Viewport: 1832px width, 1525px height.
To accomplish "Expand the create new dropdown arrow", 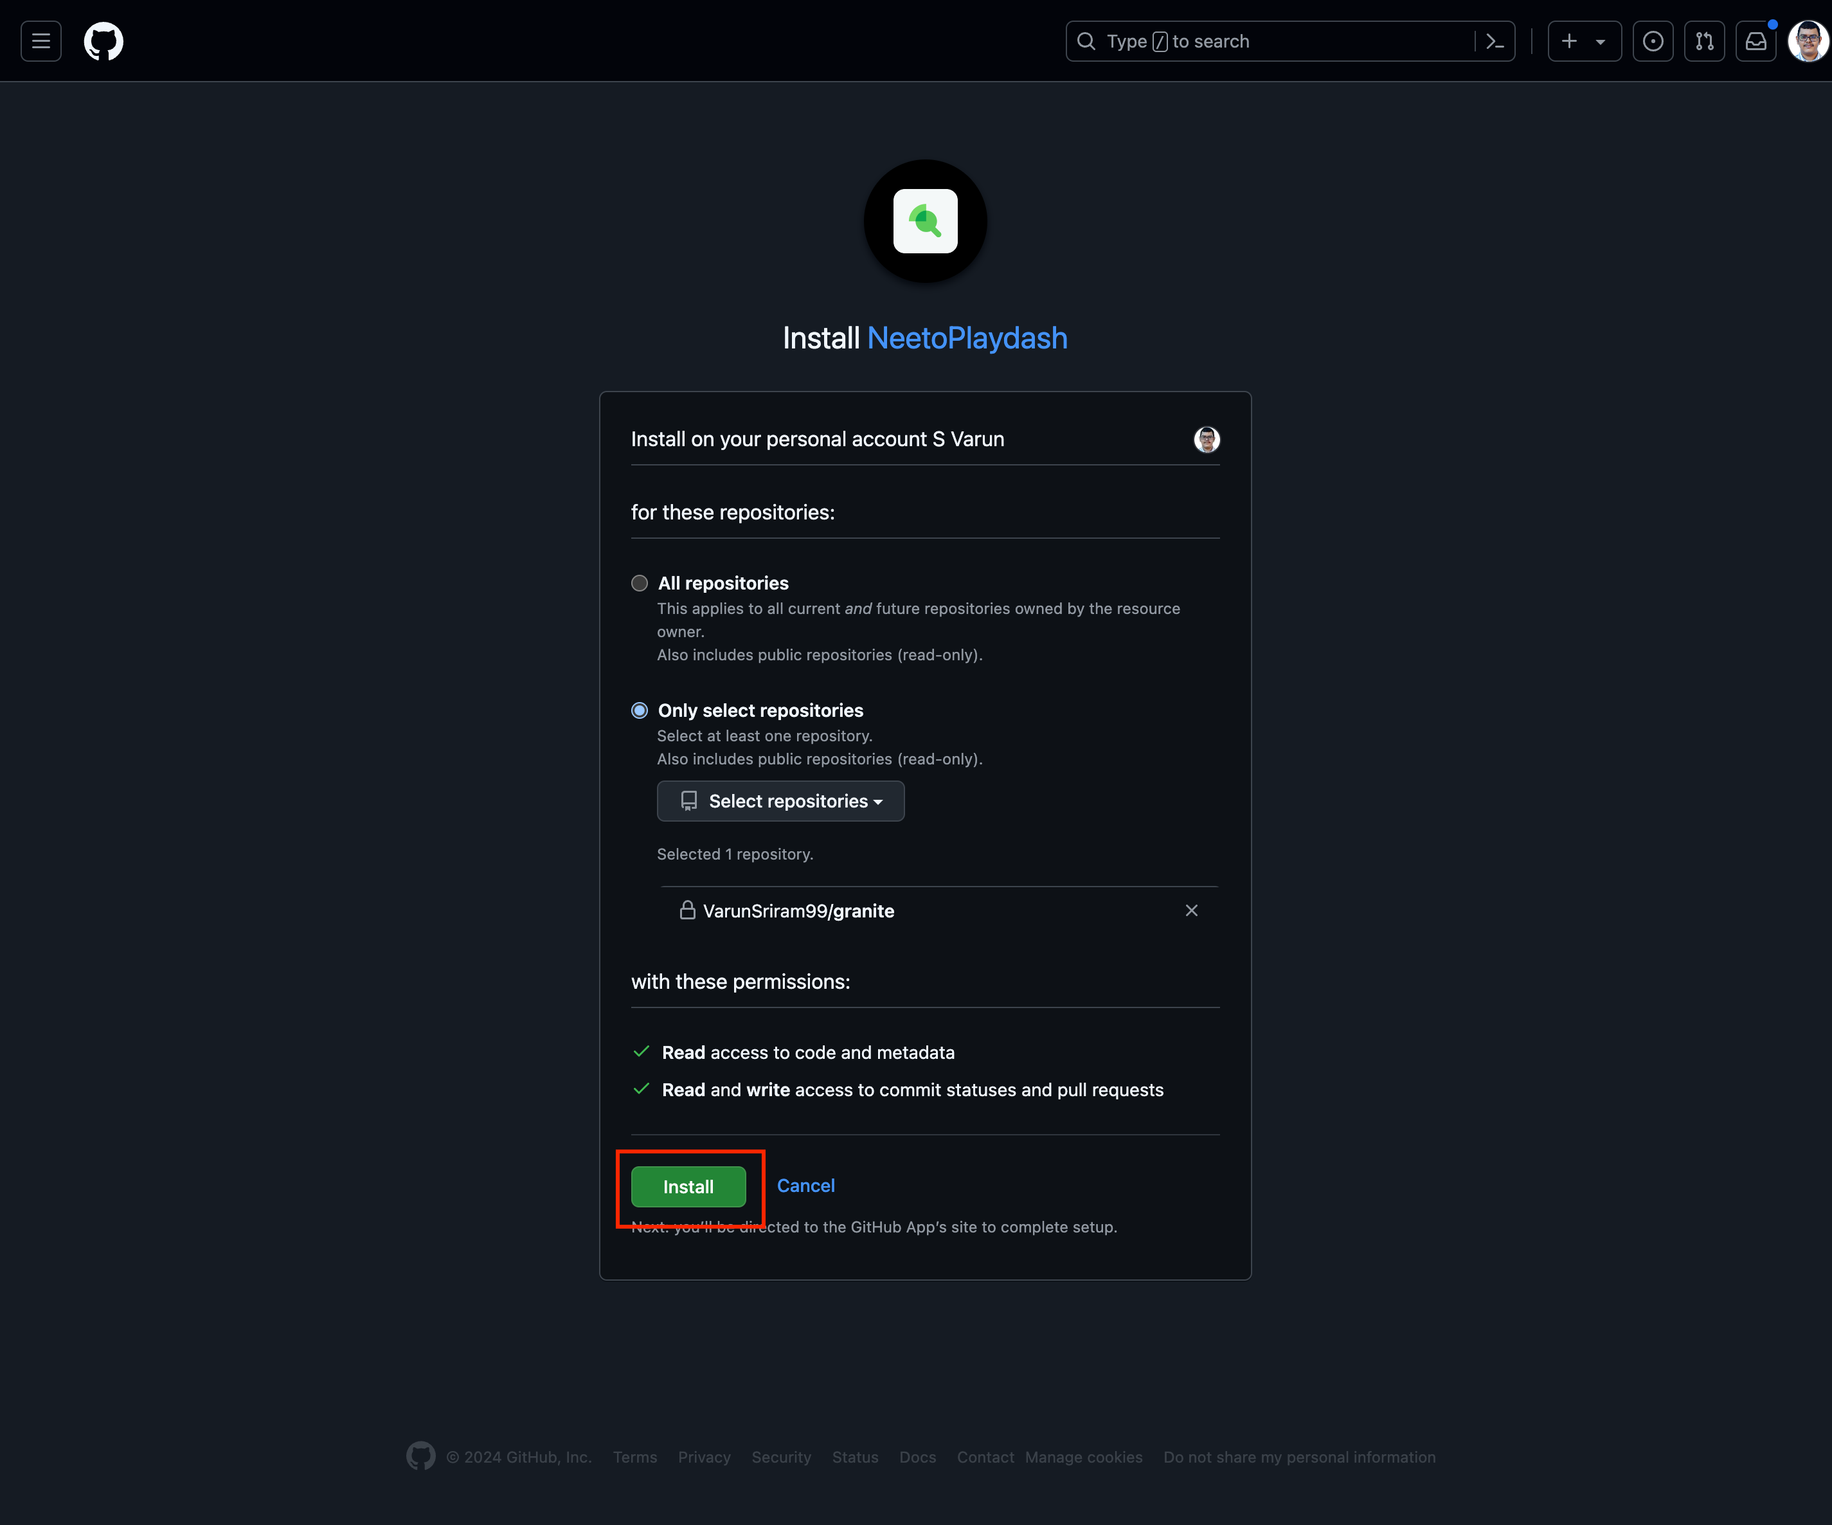I will 1601,41.
